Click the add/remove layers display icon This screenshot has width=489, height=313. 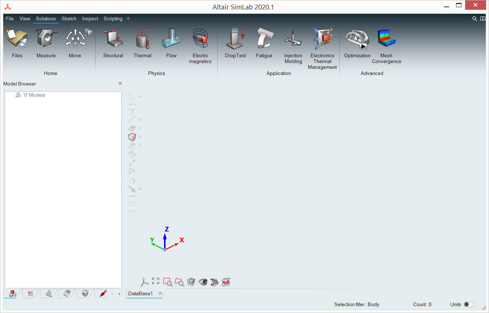pyautogui.click(x=226, y=282)
